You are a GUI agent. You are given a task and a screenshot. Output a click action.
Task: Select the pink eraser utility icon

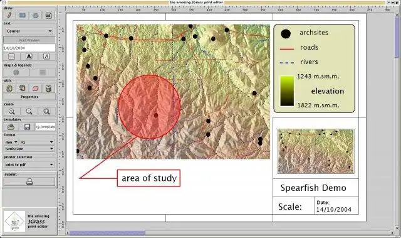click(35, 89)
